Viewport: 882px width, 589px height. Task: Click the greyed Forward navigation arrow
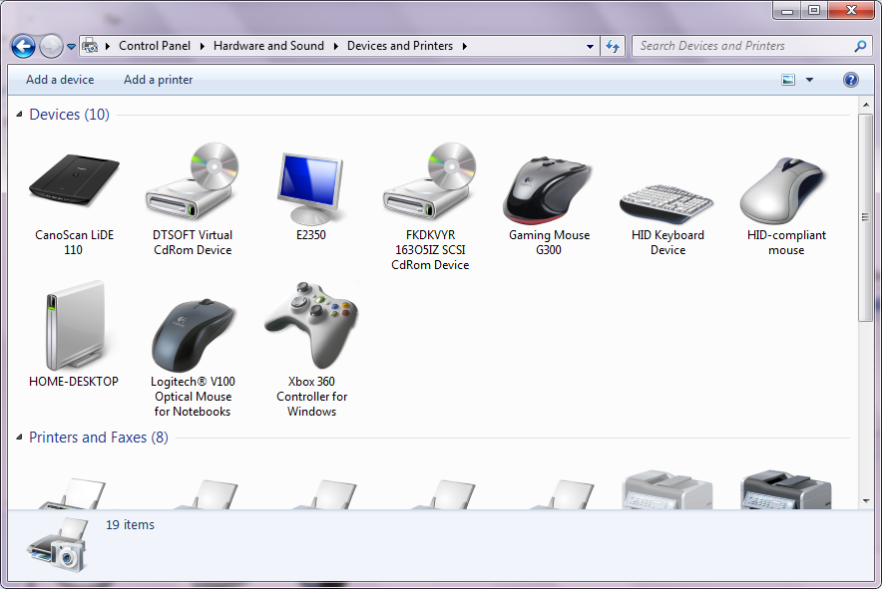51,46
